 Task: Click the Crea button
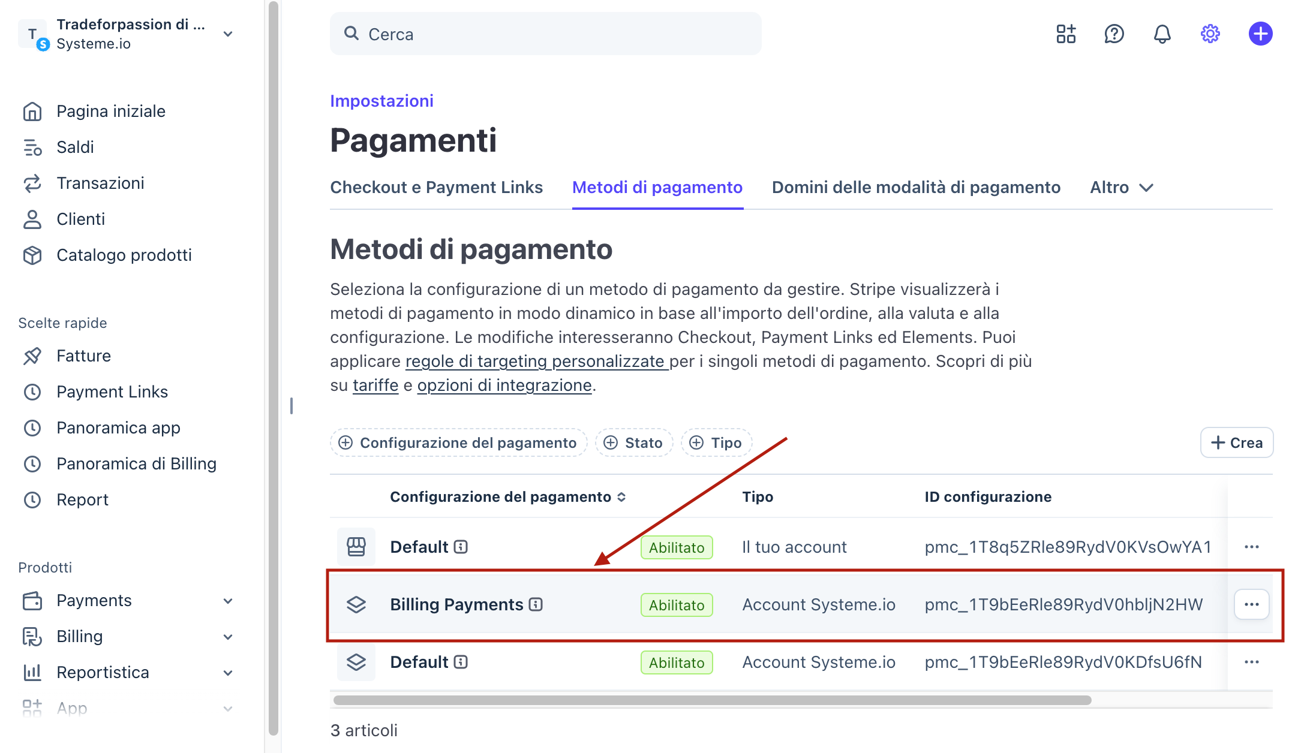pyautogui.click(x=1237, y=443)
